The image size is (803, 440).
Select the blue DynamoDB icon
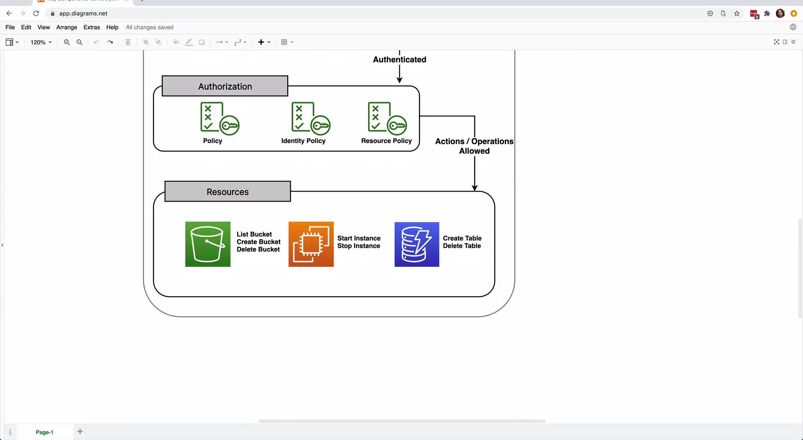pyautogui.click(x=417, y=244)
